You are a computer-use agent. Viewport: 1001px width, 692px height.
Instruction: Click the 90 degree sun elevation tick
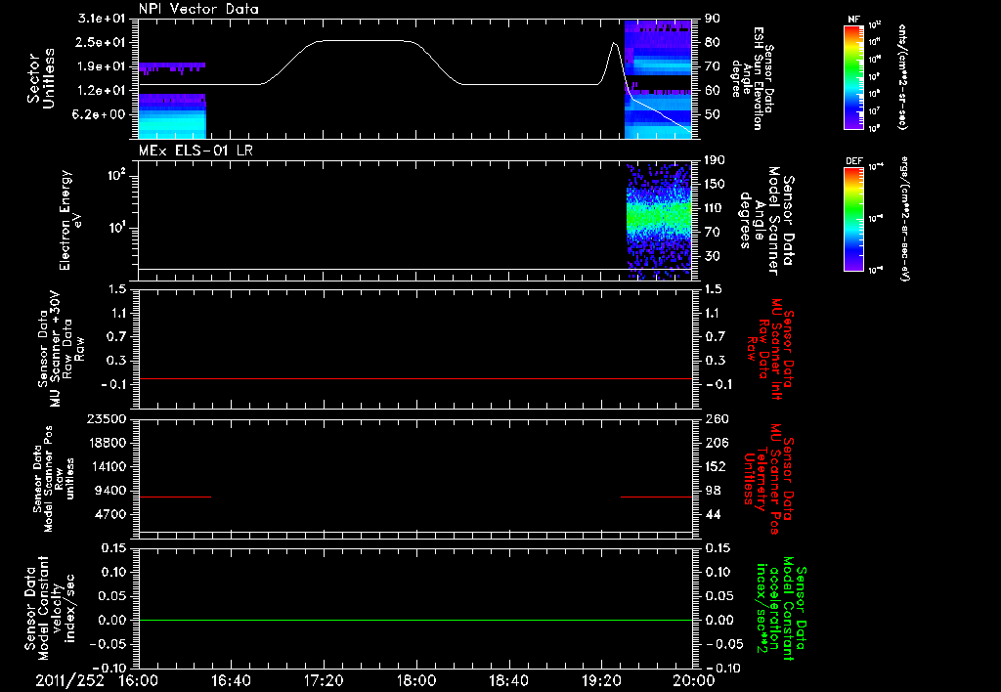coord(713,19)
